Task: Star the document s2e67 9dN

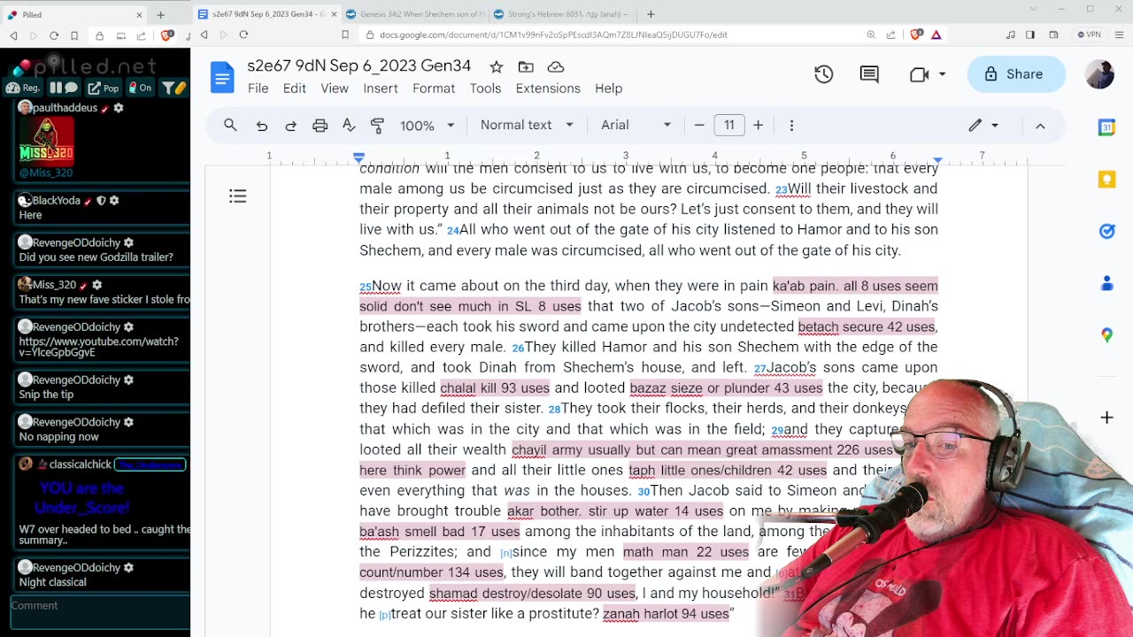Action: (x=497, y=66)
